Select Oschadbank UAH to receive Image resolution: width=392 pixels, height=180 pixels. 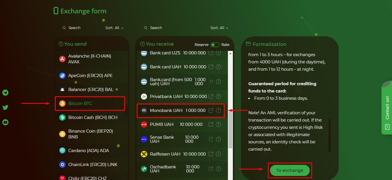182,169
